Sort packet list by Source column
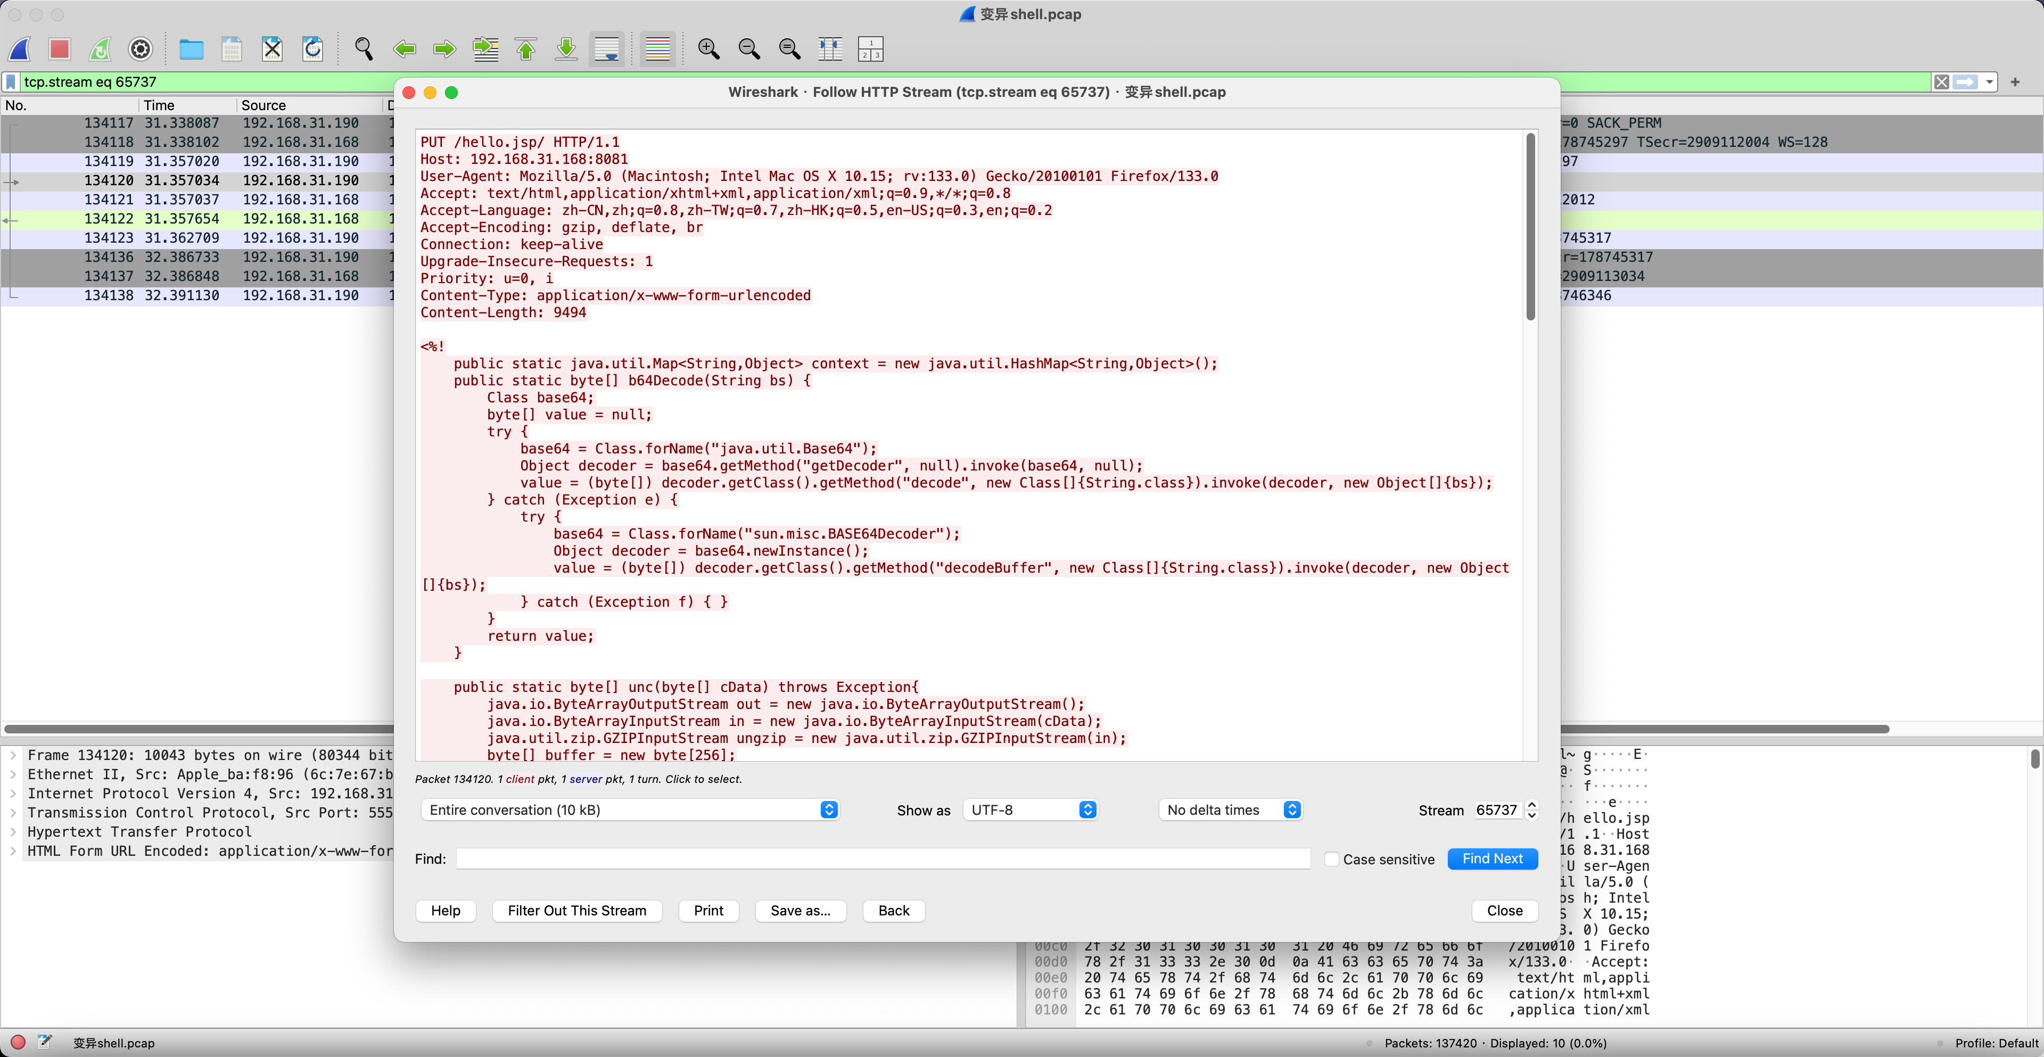2044x1057 pixels. pyautogui.click(x=309, y=105)
